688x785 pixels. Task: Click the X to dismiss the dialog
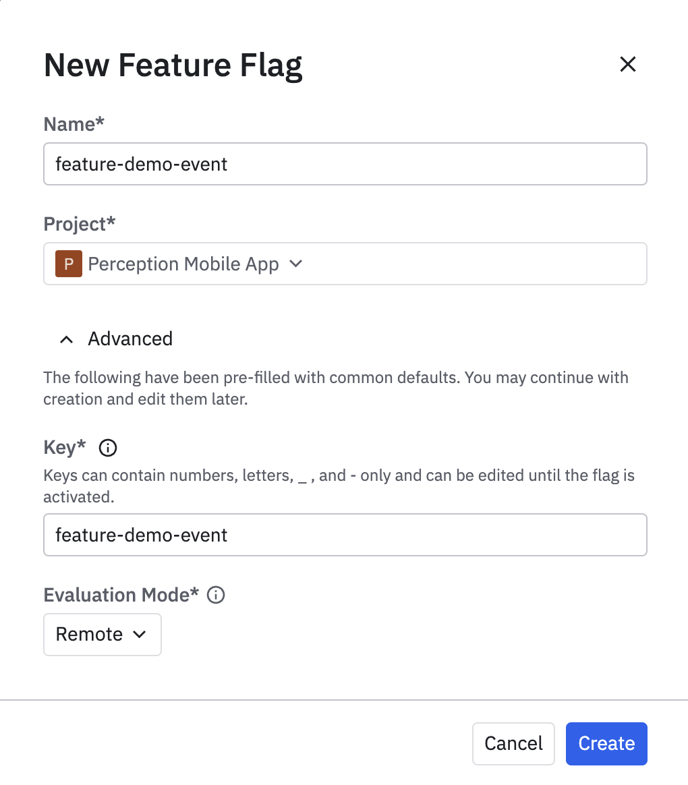pyautogui.click(x=627, y=64)
